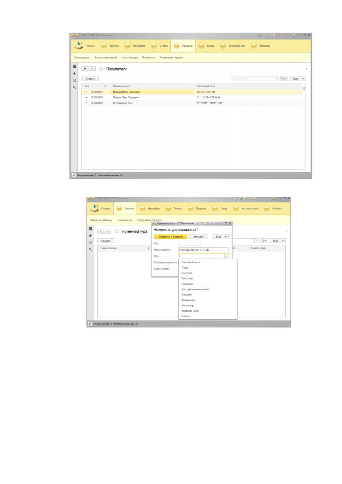Viewport: 342px width, 484px height.
Task: Click forward arrow beside Номенклатура list title
Action: [108, 231]
